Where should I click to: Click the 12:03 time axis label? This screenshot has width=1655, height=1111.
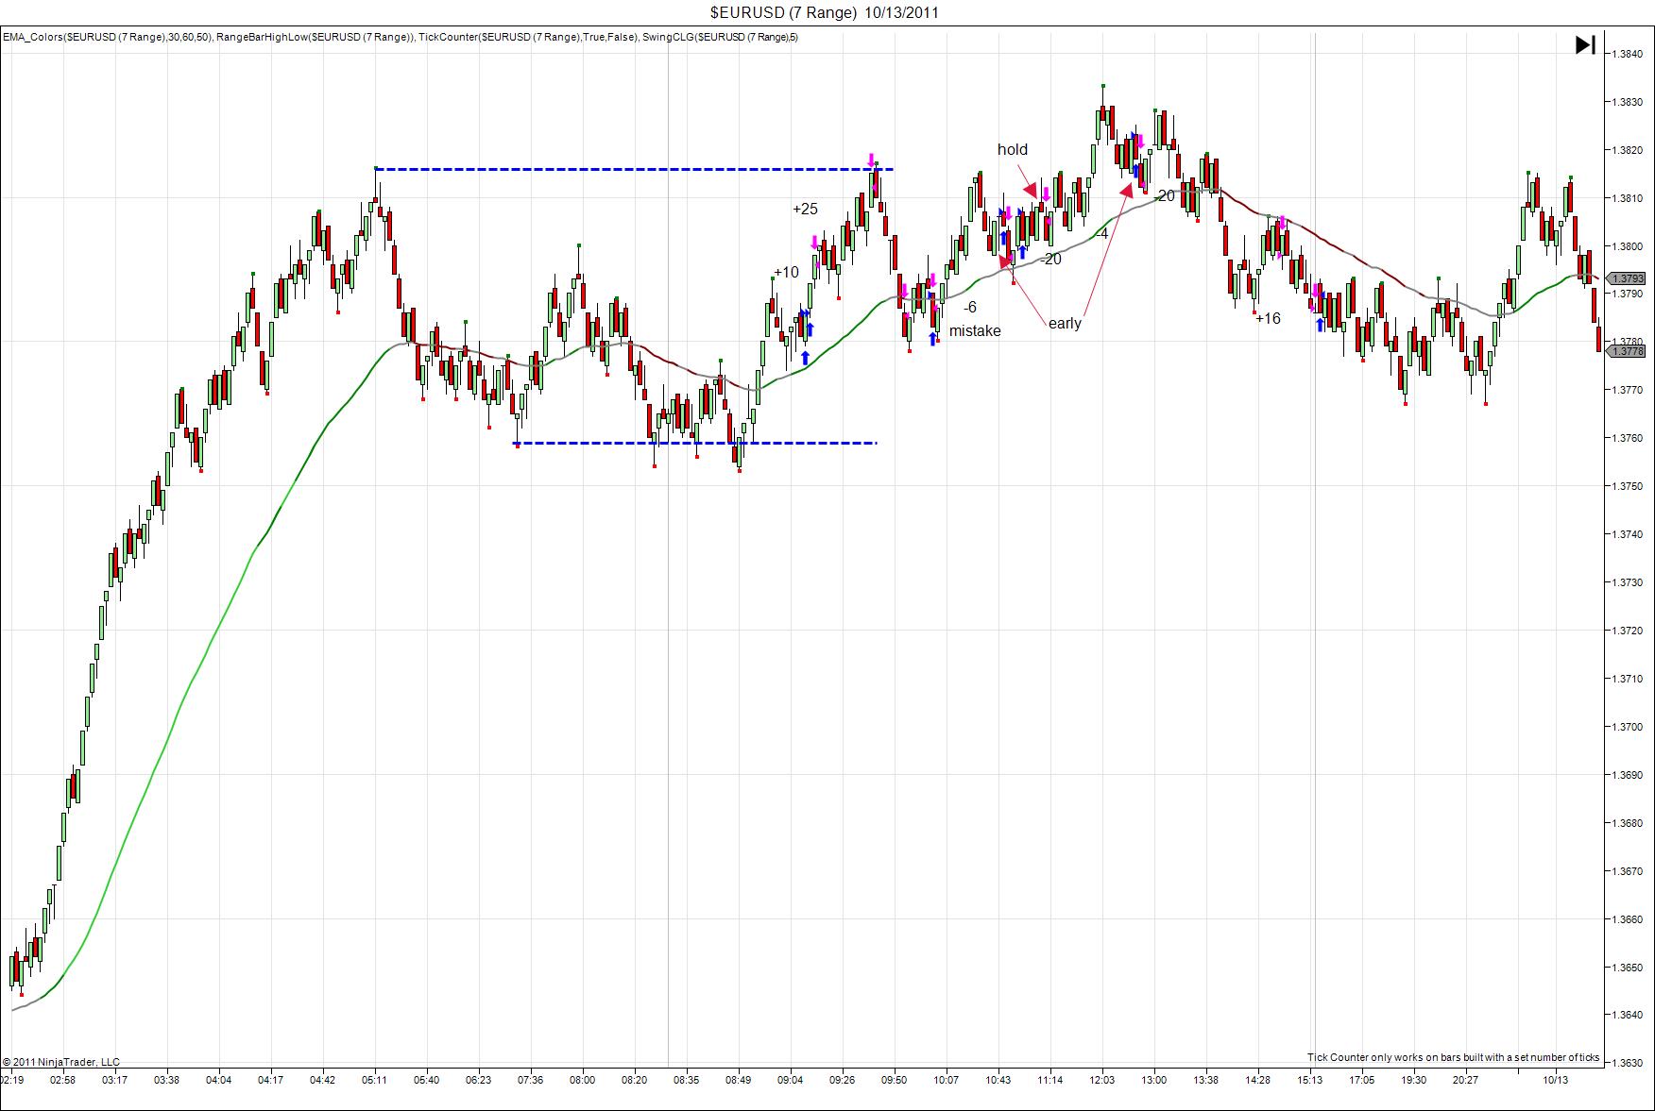click(x=1102, y=1080)
